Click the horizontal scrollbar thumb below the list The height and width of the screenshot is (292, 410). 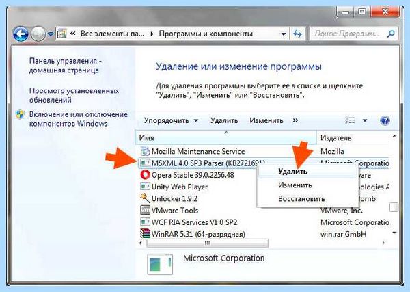coord(207,243)
